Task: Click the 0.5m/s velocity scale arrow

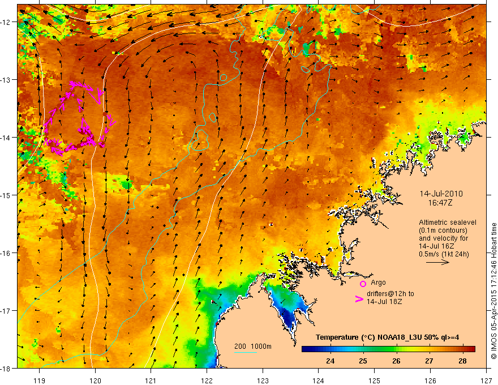Action: pos(437,262)
